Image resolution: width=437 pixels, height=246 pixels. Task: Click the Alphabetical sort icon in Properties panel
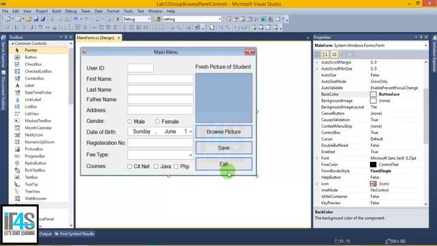325,54
